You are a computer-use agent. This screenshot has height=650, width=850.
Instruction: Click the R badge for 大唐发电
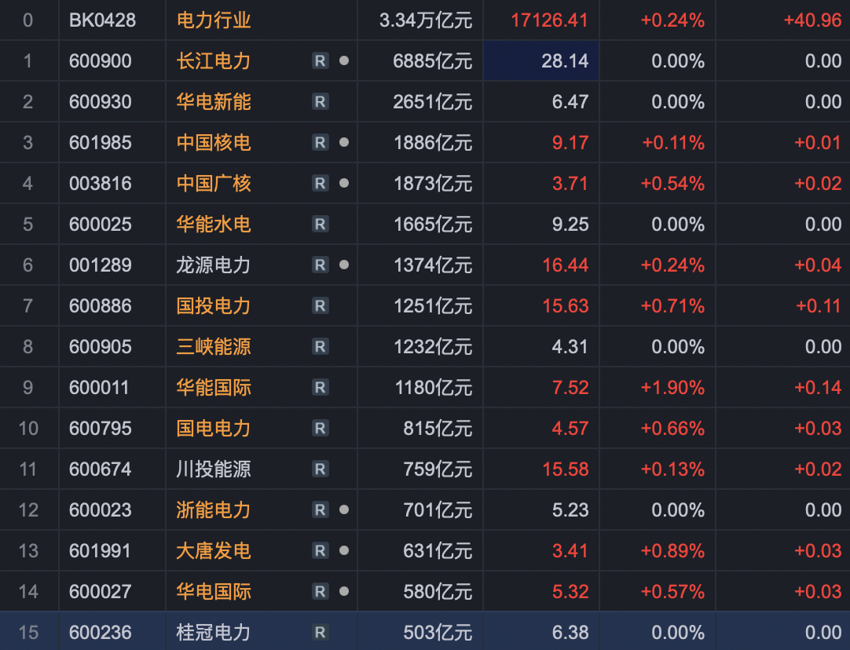320,550
